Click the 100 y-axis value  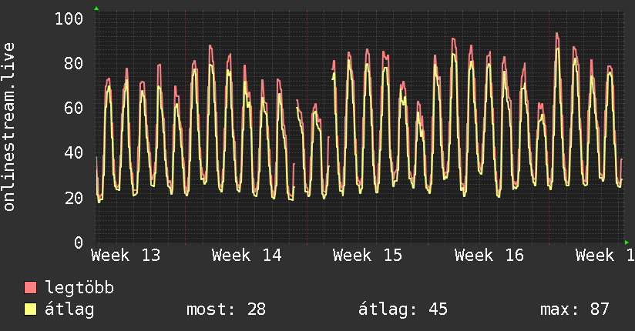click(69, 18)
